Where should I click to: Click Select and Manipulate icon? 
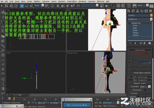tap(52, 6)
